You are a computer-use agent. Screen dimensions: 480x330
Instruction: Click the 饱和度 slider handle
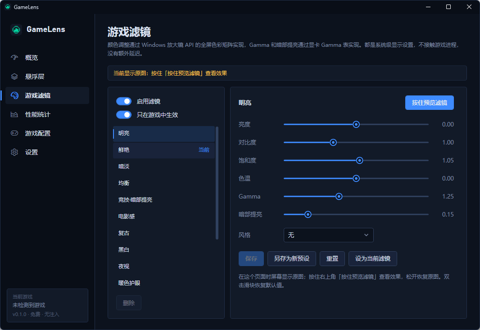tap(360, 160)
